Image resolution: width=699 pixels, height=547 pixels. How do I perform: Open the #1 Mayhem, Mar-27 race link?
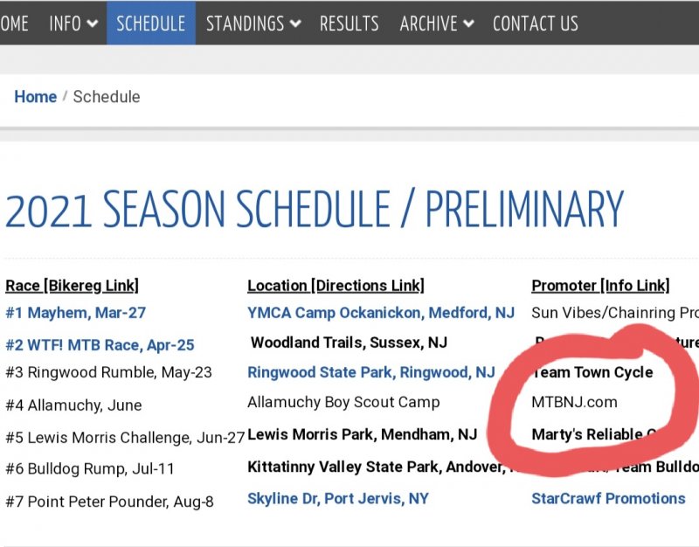tap(75, 313)
